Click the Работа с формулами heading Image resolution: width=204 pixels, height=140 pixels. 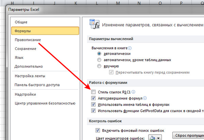click(108, 83)
